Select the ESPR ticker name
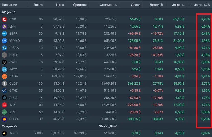212x137 pixels. (13, 34)
